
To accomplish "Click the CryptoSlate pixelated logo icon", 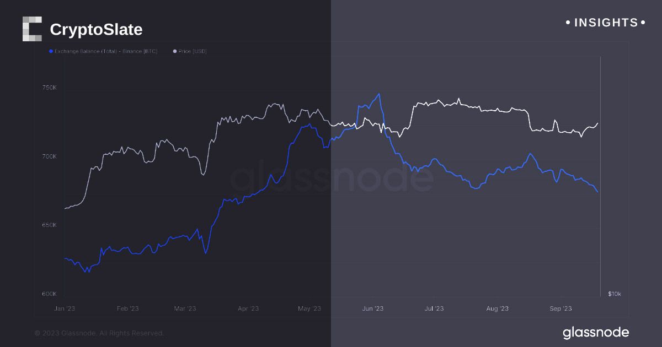I will point(32,29).
